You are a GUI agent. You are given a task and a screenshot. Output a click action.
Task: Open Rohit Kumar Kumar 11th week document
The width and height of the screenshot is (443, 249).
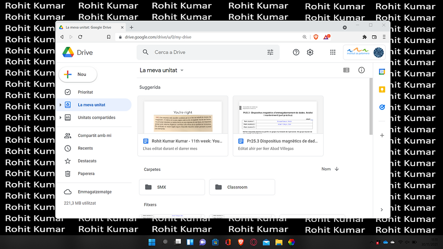tap(183, 126)
